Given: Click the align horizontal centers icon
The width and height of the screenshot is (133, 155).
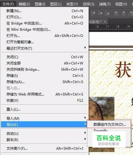Looking at the screenshot, I should tap(124, 13).
